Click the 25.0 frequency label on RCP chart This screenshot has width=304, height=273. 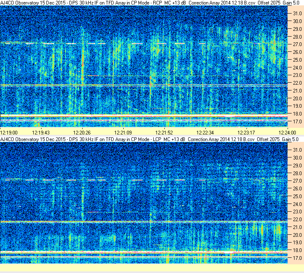pos(297,60)
